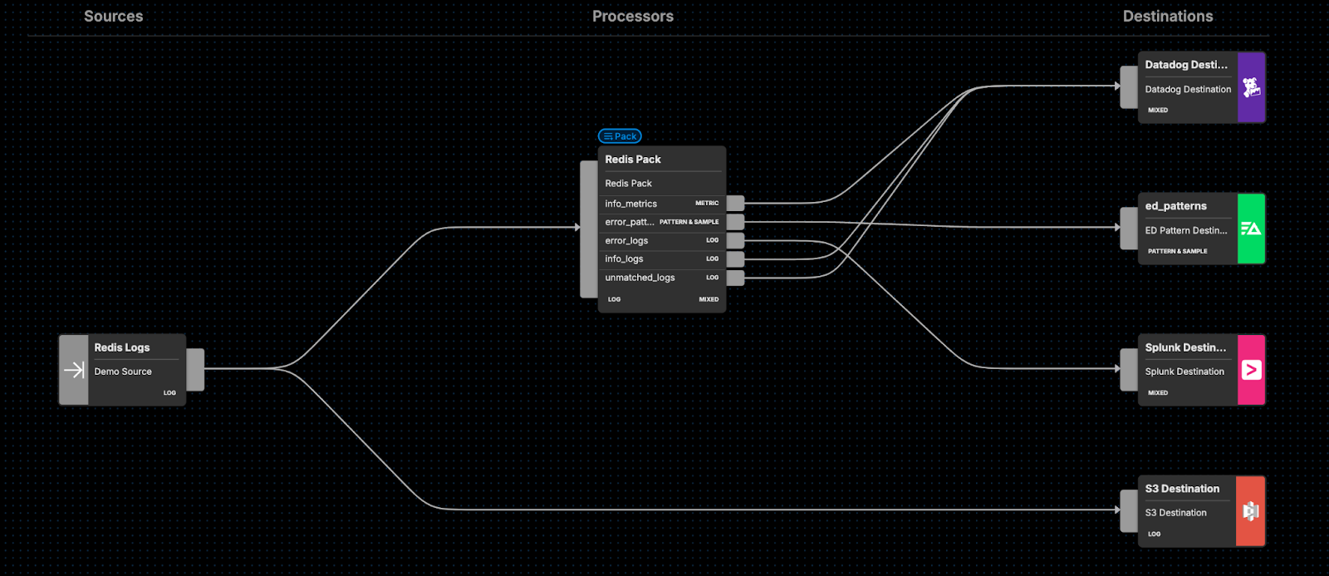Click the Redis Logs output port
The height and width of the screenshot is (576, 1329).
click(195, 369)
